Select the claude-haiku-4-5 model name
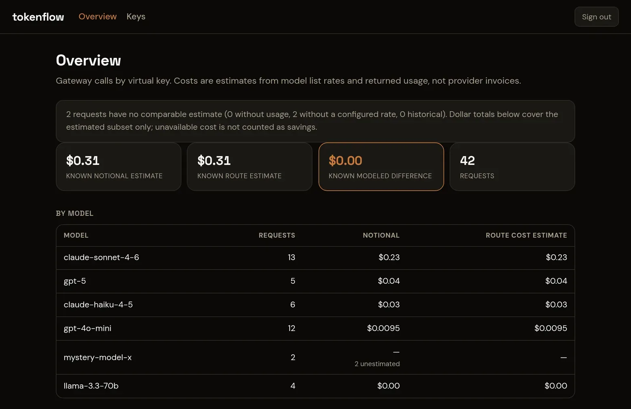This screenshot has width=631, height=409. pyautogui.click(x=98, y=305)
